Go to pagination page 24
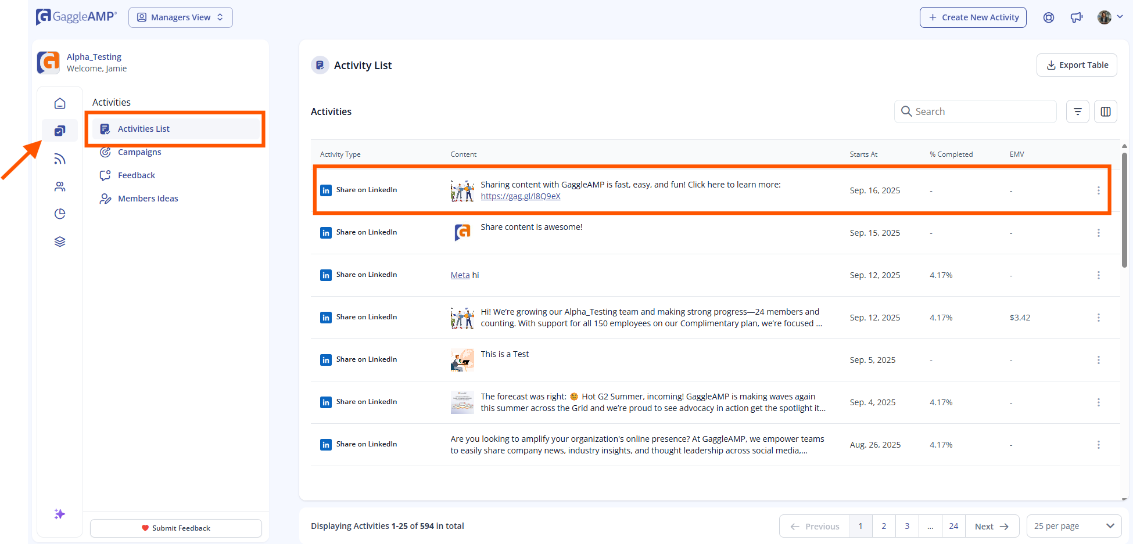Image resolution: width=1133 pixels, height=544 pixels. pyautogui.click(x=953, y=526)
